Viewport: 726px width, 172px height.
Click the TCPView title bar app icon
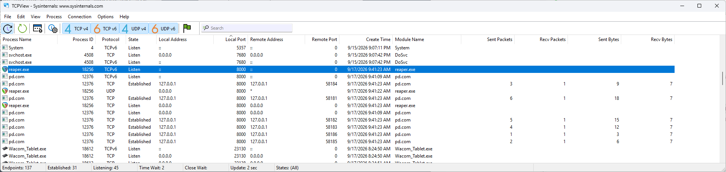[x=6, y=6]
